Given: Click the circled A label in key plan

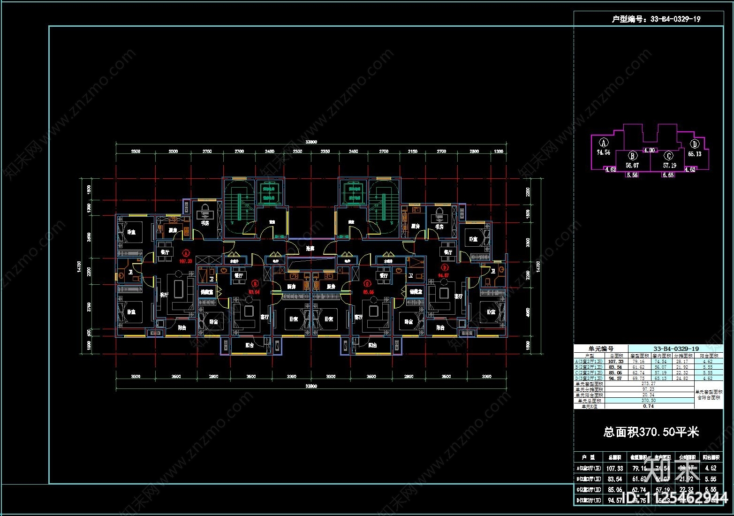Looking at the screenshot, I should [604, 143].
